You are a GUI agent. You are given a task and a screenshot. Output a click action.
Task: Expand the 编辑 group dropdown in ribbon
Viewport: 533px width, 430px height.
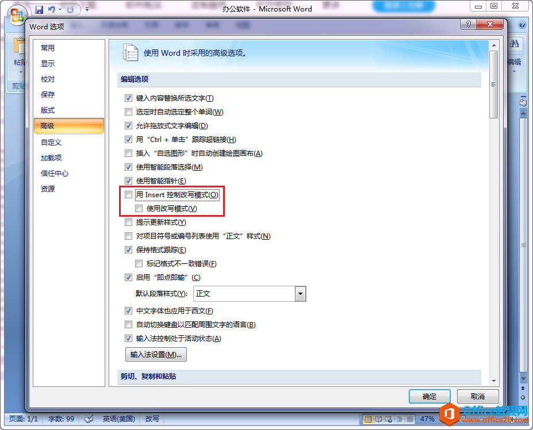click(514, 71)
